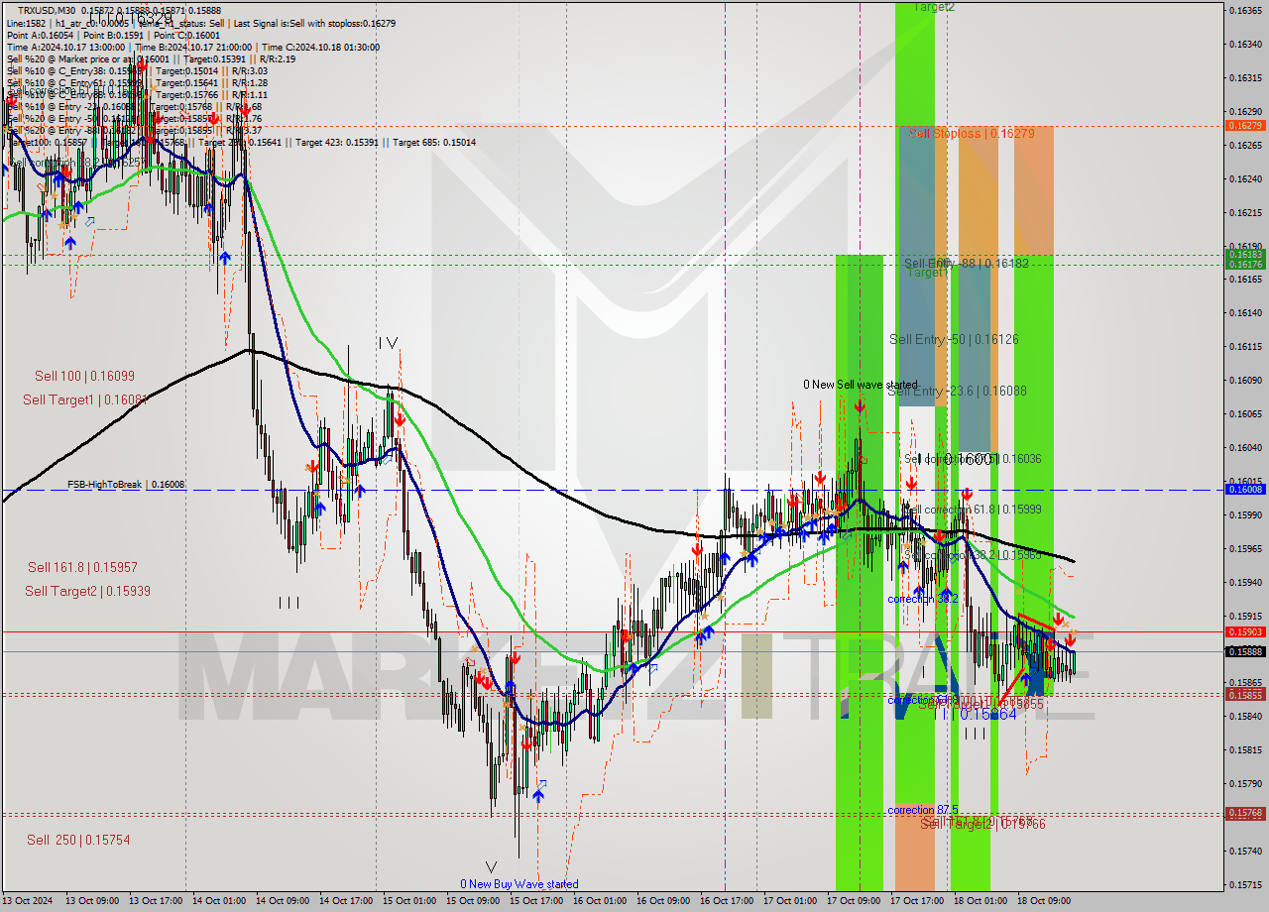Select the 'Sell 100 | 0.16099' label

pos(84,376)
